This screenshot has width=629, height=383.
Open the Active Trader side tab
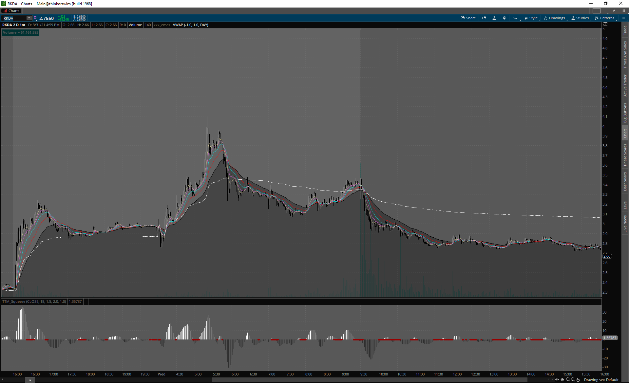[625, 85]
